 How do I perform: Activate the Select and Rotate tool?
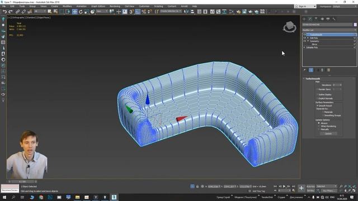point(81,11)
